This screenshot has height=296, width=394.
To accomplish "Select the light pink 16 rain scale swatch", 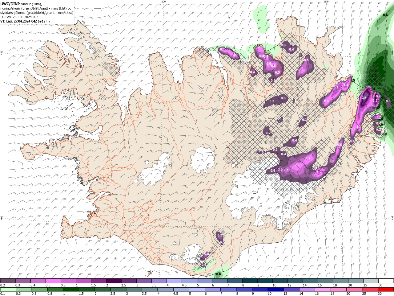I will click(322, 290).
